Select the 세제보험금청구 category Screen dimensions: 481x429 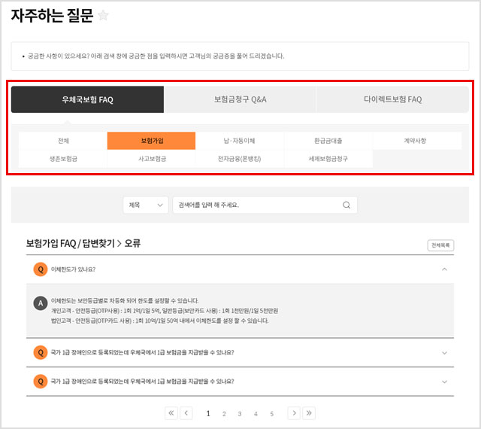tap(328, 159)
